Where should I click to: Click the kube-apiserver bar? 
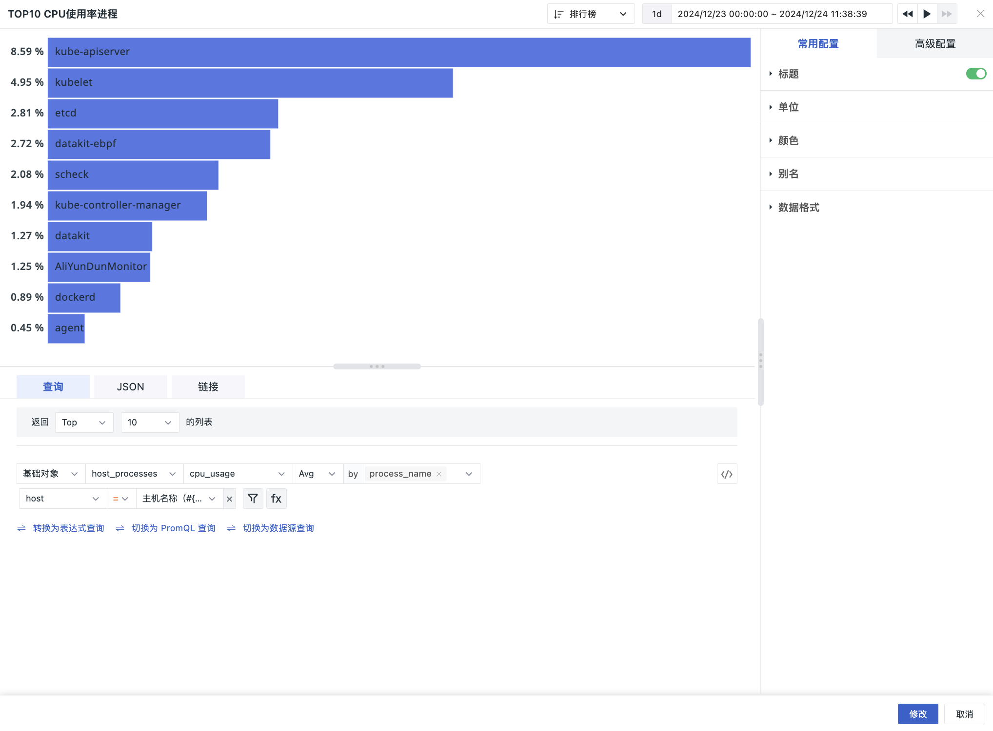[399, 52]
